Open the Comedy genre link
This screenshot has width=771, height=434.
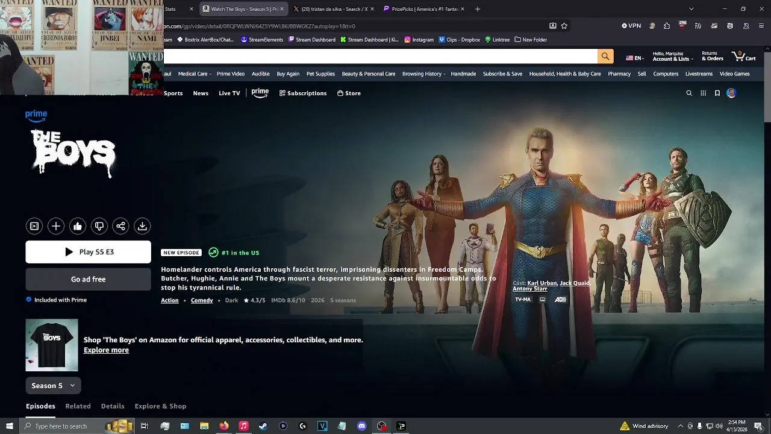coord(202,300)
